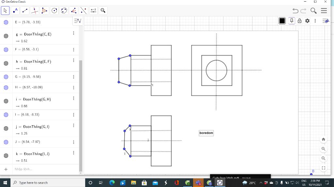Open the main hamburger menu
334x187 pixels.
point(324,11)
